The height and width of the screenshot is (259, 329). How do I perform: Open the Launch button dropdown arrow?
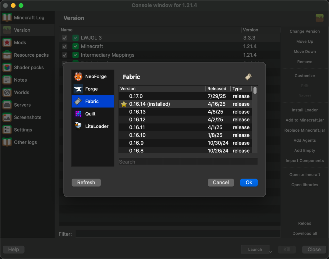click(271, 251)
